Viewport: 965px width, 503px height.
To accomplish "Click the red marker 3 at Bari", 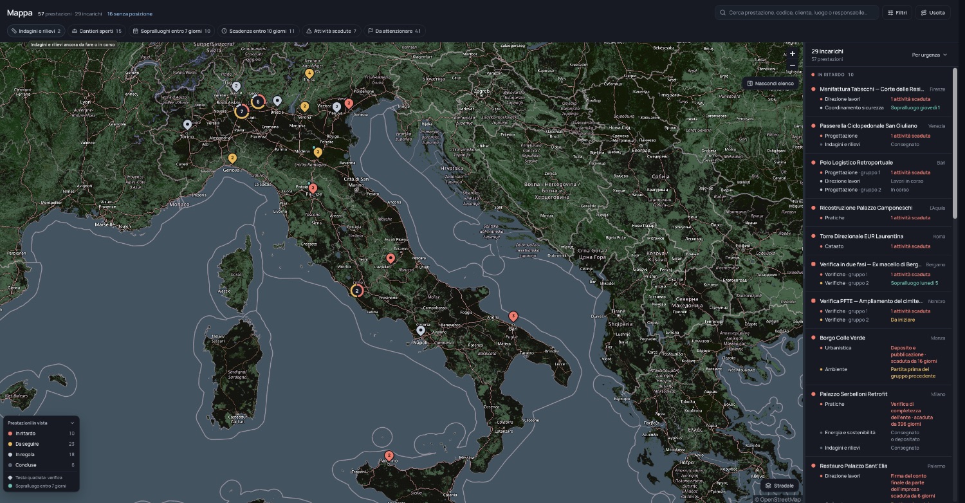I will (x=513, y=316).
